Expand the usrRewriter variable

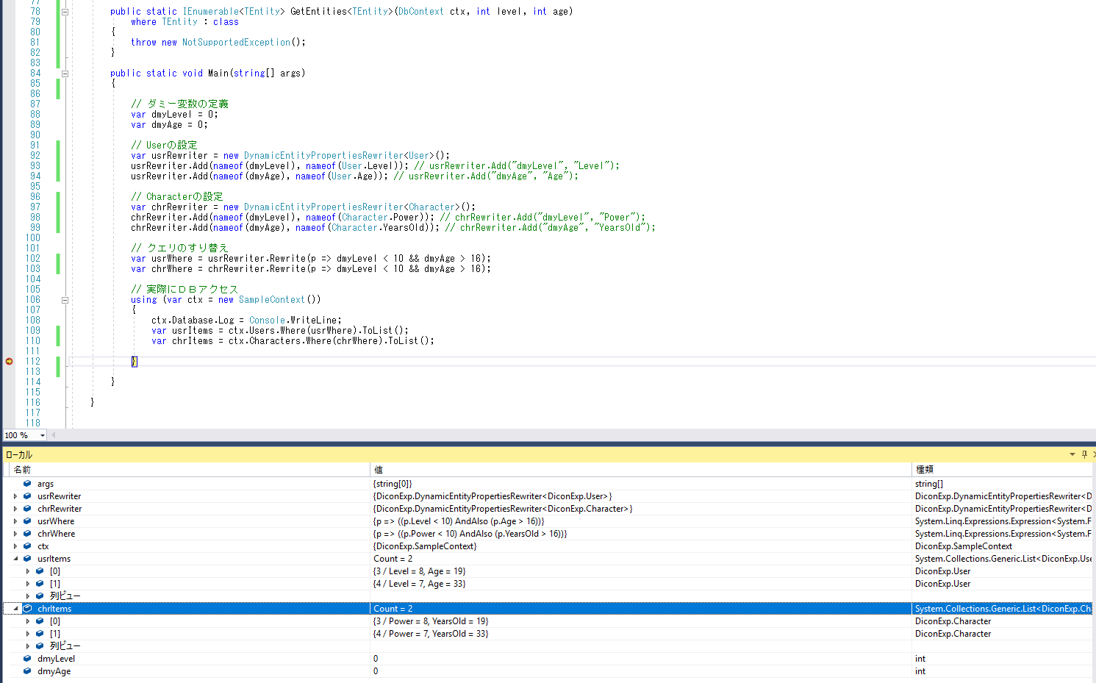click(15, 496)
